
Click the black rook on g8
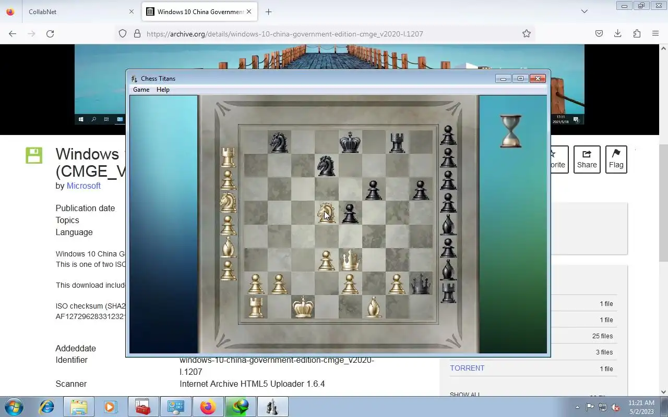pyautogui.click(x=397, y=142)
